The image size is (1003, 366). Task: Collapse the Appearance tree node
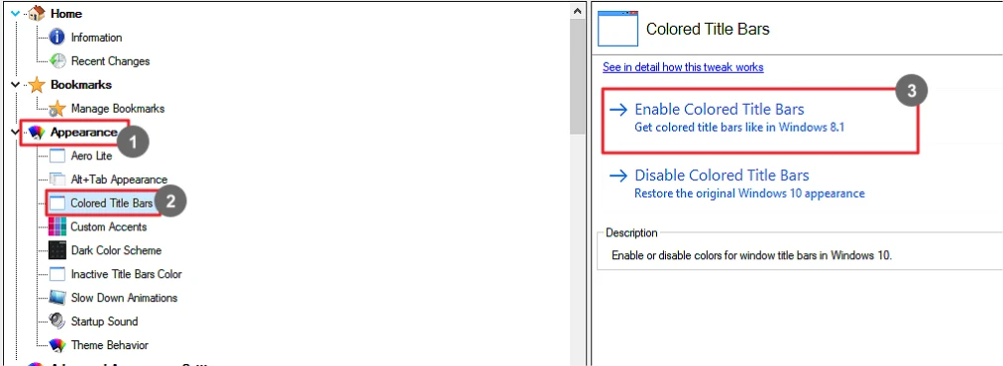(16, 133)
